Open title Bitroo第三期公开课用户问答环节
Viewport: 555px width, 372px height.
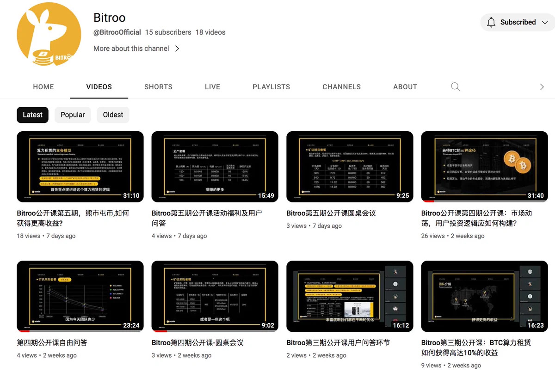[338, 343]
